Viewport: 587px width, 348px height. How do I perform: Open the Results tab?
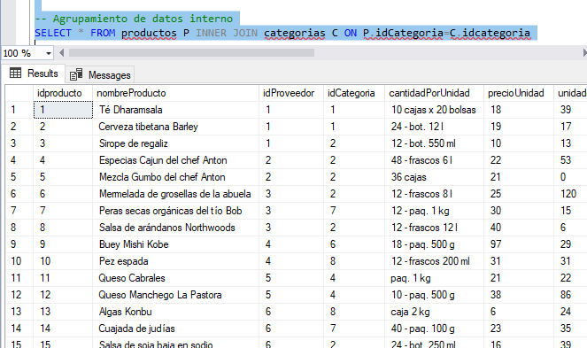(x=34, y=73)
